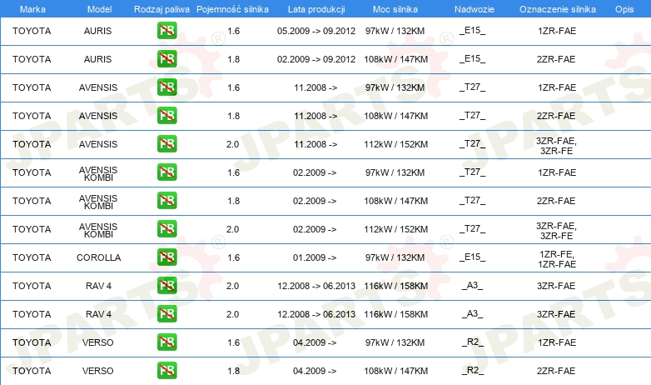Click the Moc silnika column header
This screenshot has width=651, height=385.
tap(395, 9)
